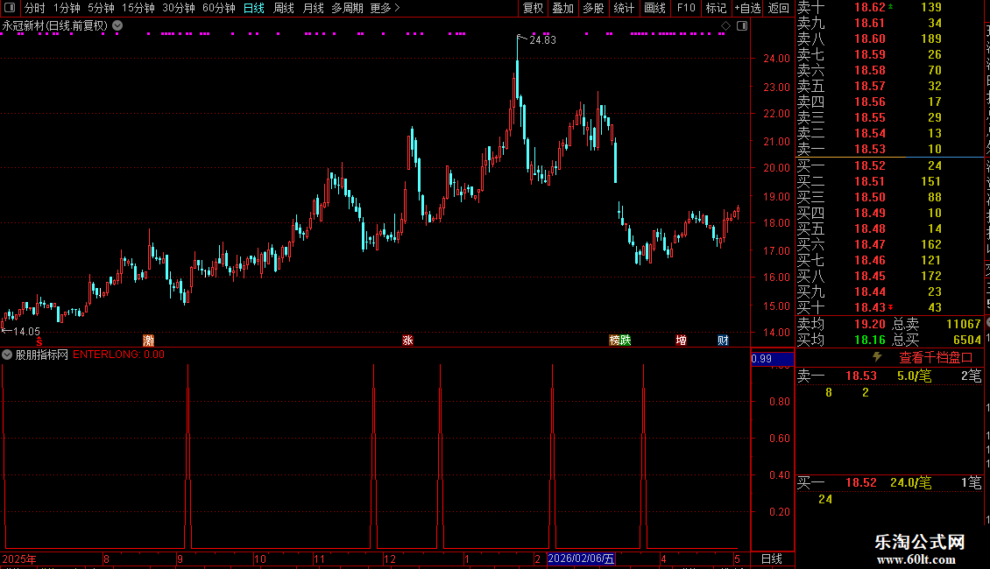The image size is (990, 569).
Task: Click 总卖 volume 11067
Action: tap(964, 324)
